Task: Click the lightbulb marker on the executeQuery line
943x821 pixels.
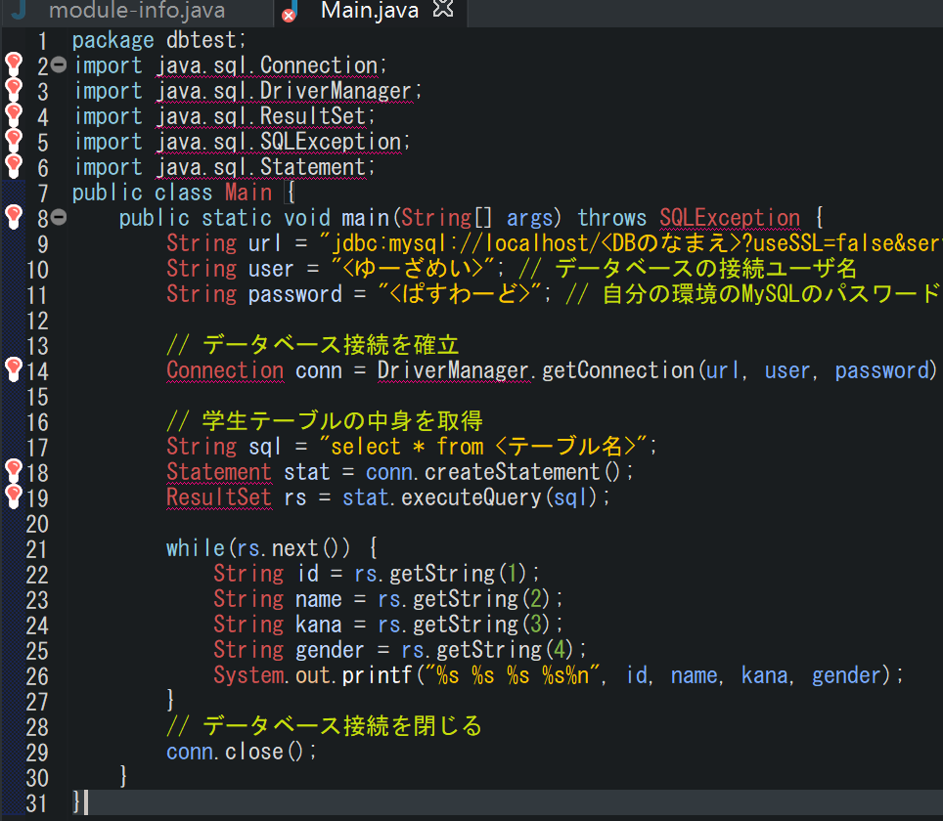Action: 13,497
